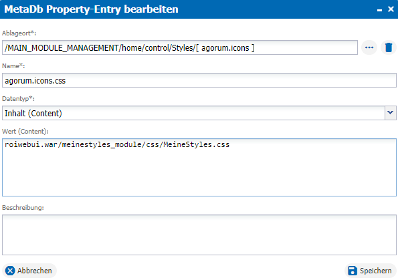Cancel editing with the Abbrechen button

click(29, 271)
